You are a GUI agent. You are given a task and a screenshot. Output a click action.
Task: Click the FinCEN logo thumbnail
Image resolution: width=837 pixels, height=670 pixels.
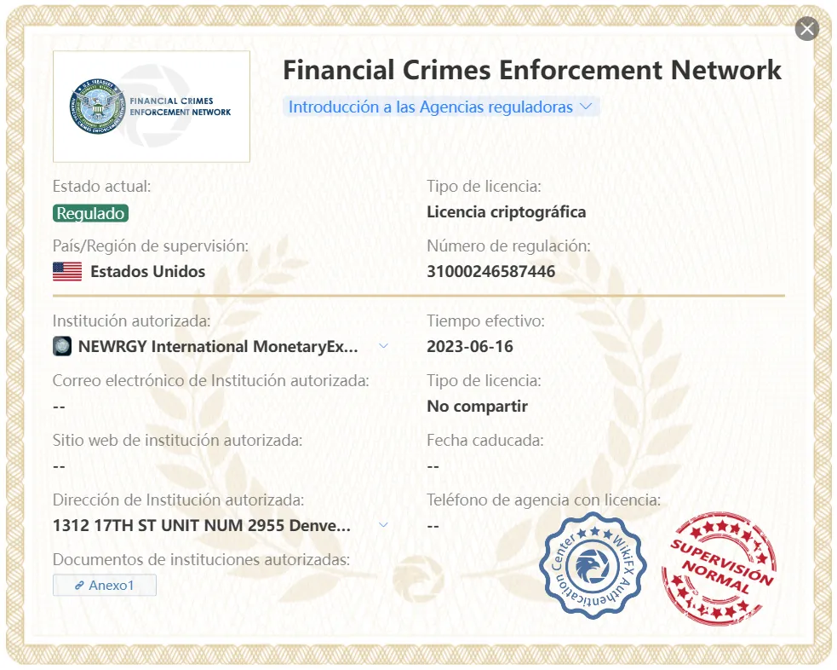(x=152, y=107)
